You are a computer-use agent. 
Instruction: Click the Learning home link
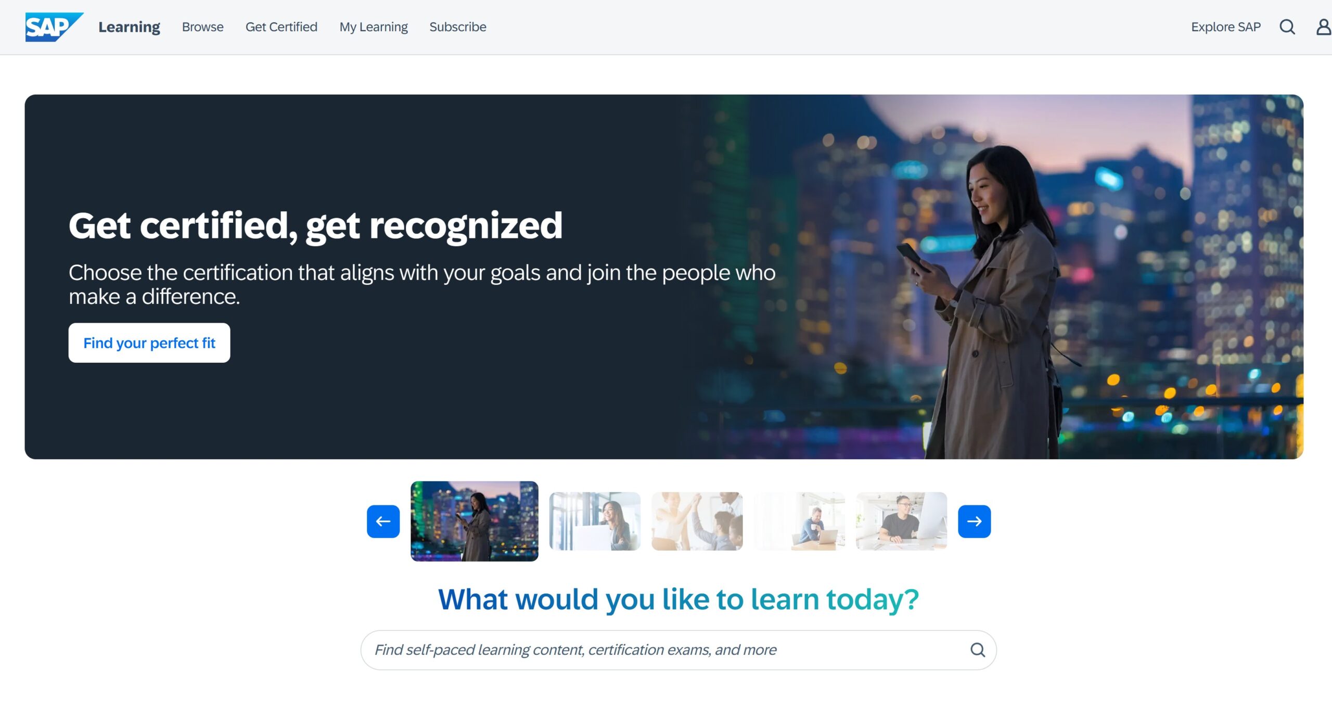(129, 27)
